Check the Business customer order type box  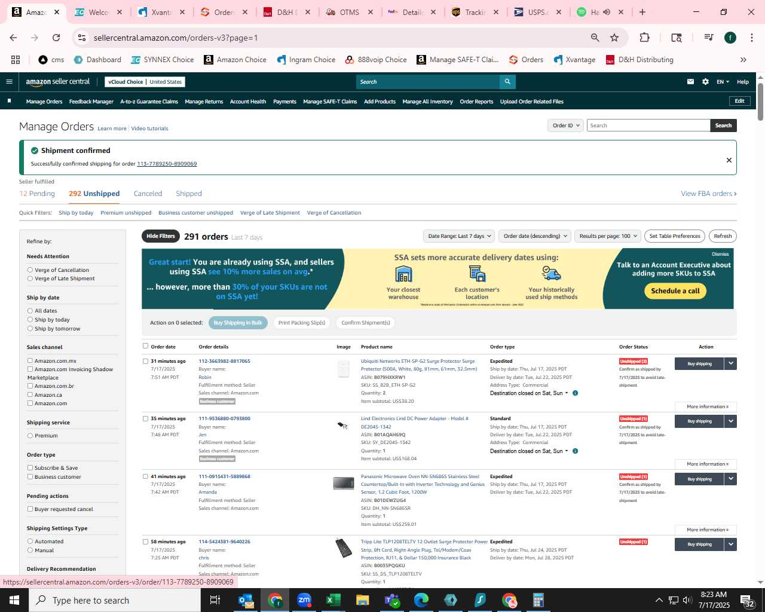[x=30, y=476]
